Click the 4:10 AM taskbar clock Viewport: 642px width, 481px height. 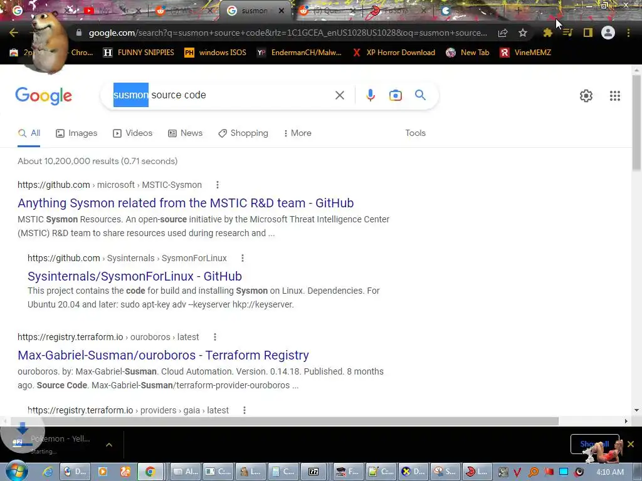click(610, 472)
